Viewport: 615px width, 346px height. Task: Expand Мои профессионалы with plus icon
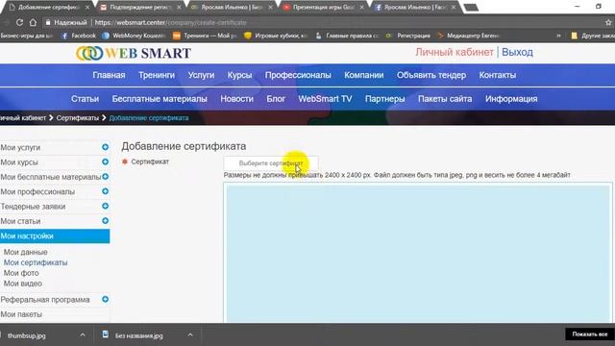click(x=105, y=191)
